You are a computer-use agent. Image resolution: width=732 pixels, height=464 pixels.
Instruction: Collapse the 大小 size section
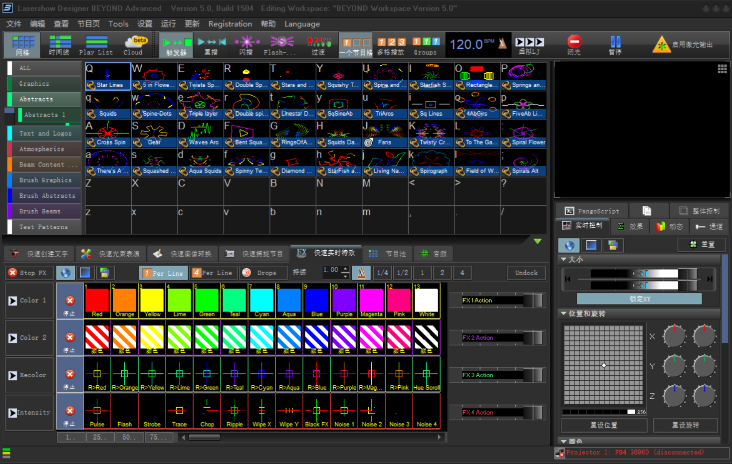click(564, 259)
